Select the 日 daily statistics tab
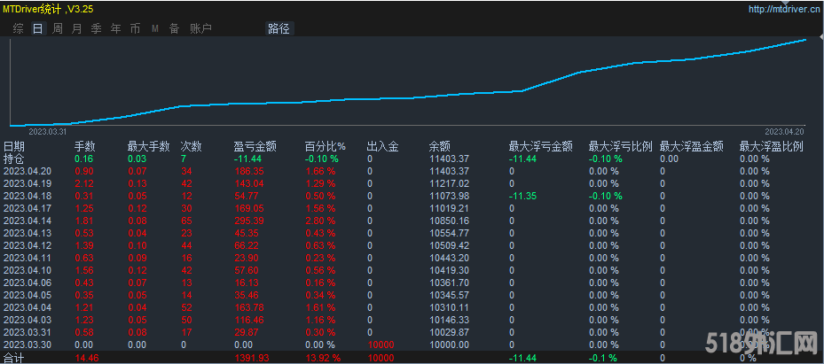This screenshot has width=824, height=364. [x=37, y=28]
